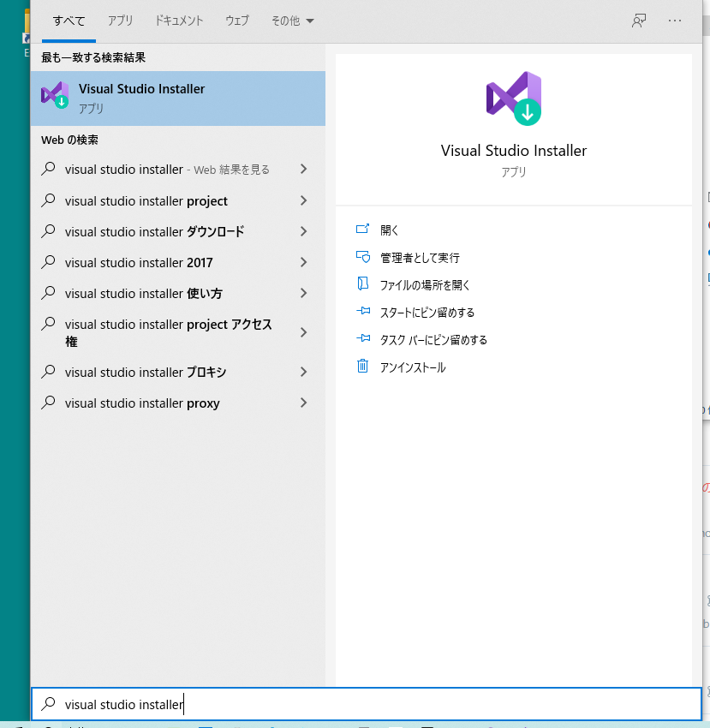The height and width of the screenshot is (728, 710).
Task: Click the search input field text
Action: coord(124,704)
